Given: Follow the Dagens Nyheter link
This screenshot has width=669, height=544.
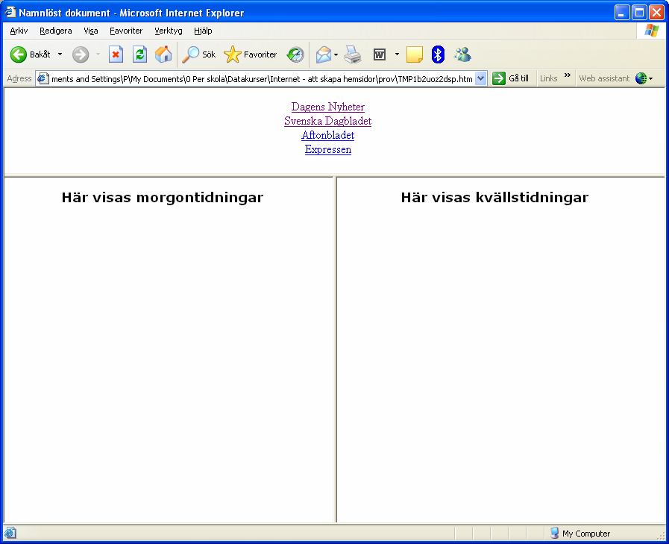Looking at the screenshot, I should [x=328, y=107].
